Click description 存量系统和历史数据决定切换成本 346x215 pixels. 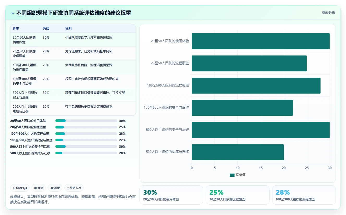(x=89, y=106)
